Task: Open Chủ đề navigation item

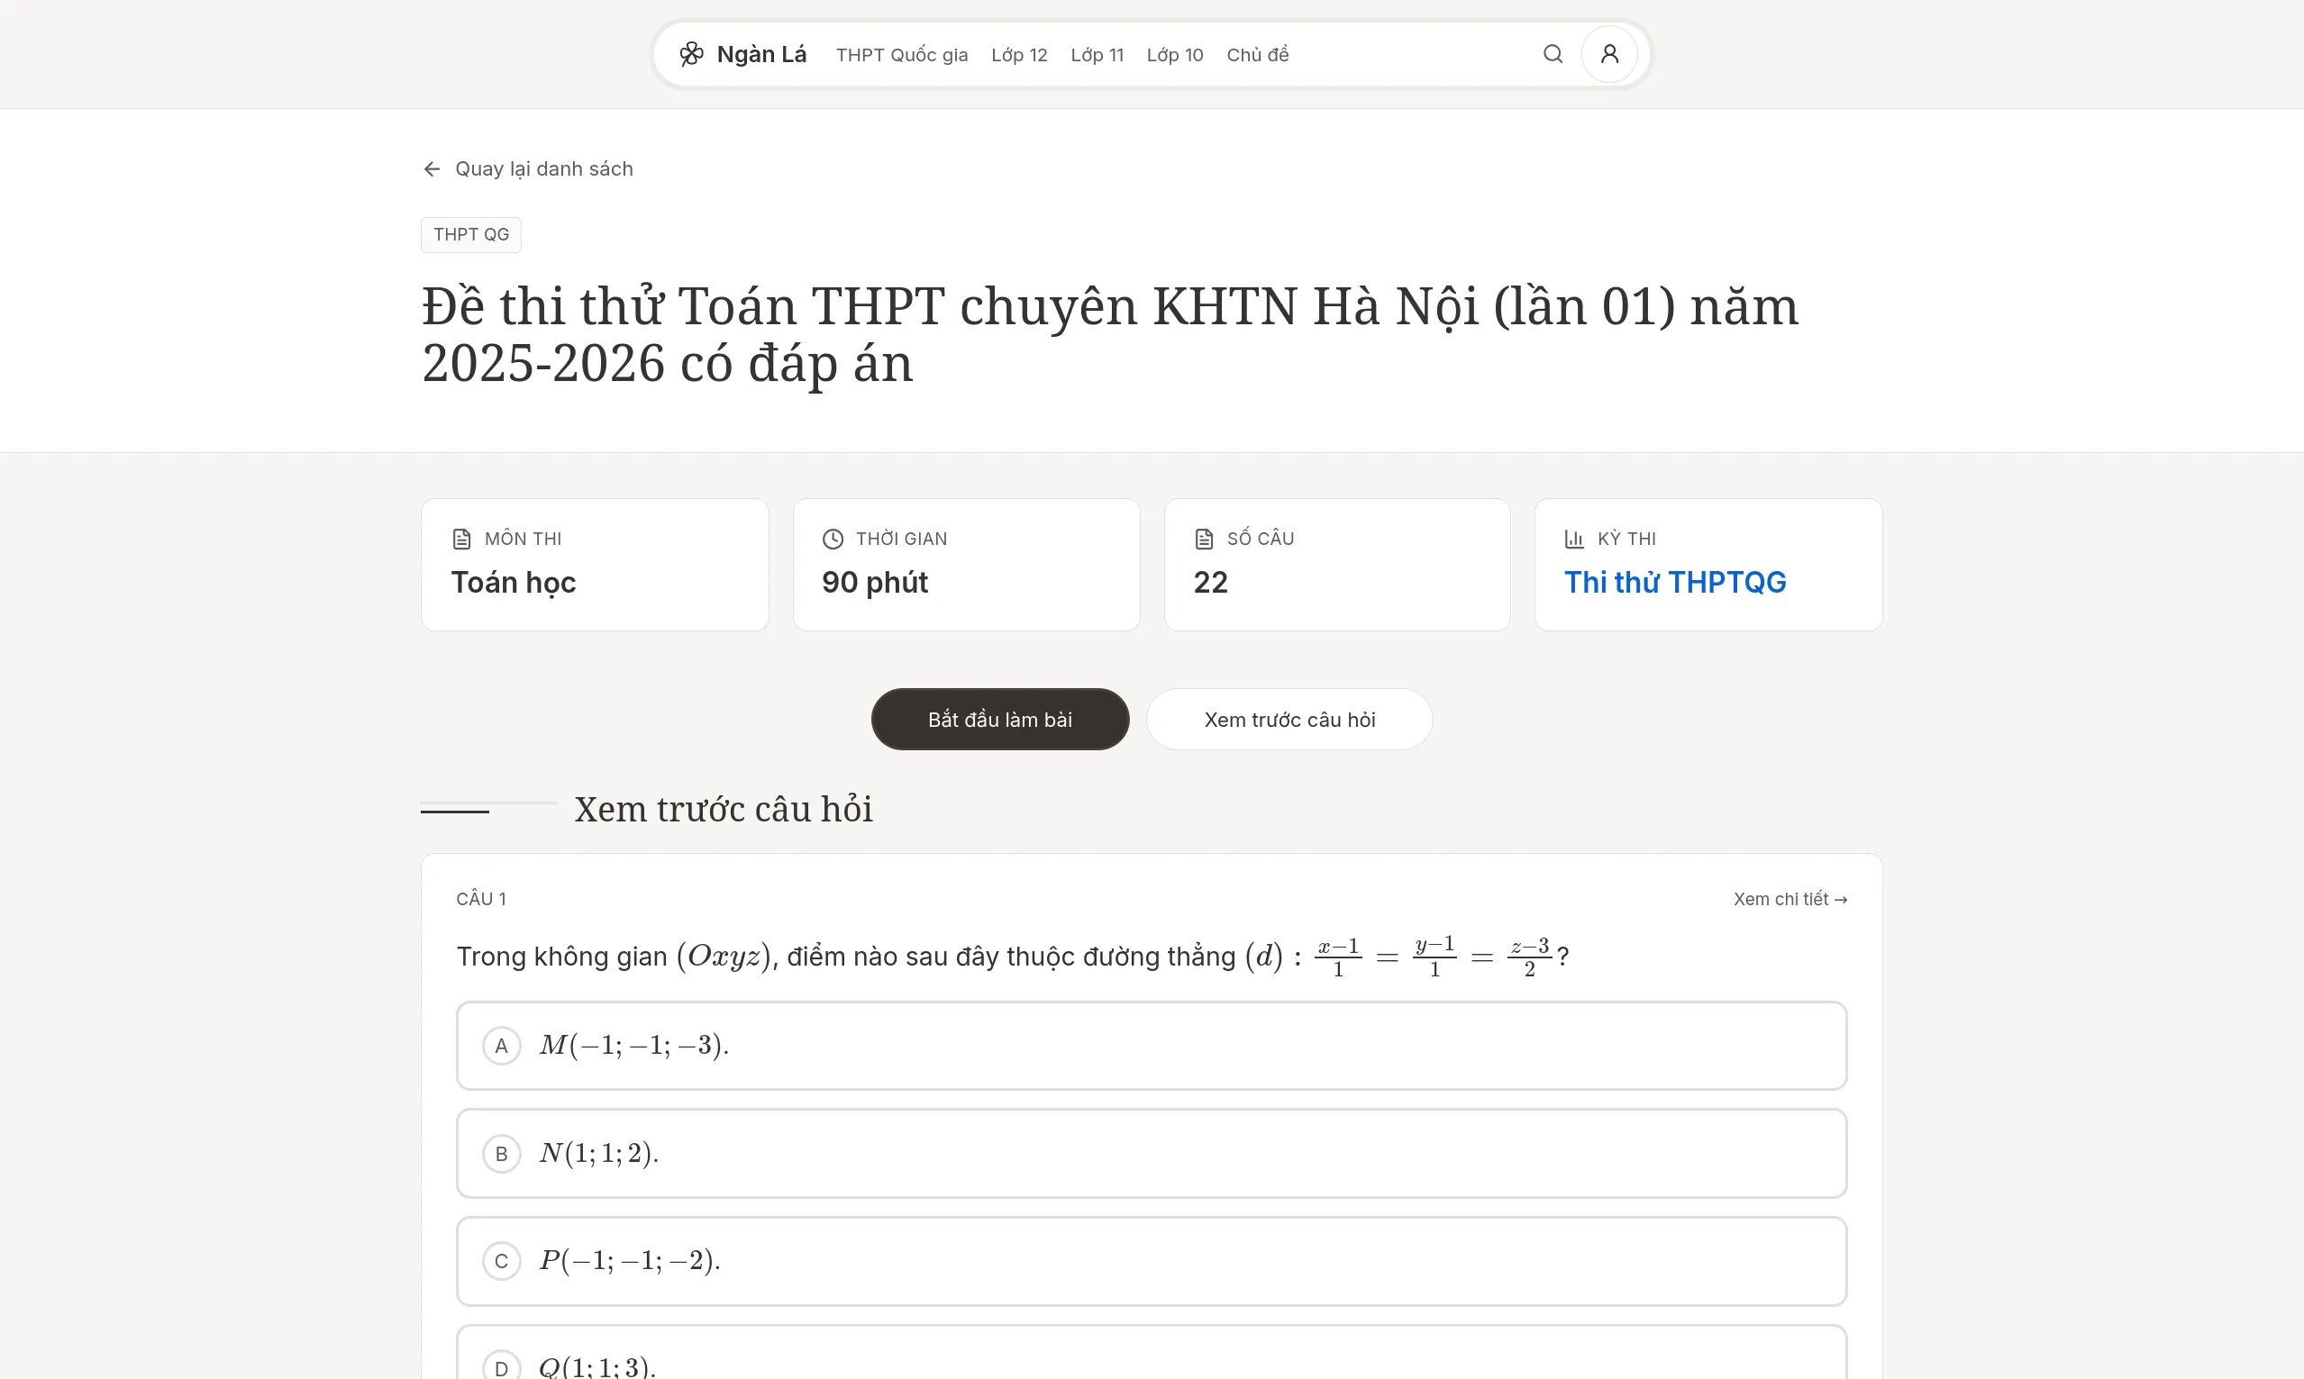Action: [x=1257, y=55]
